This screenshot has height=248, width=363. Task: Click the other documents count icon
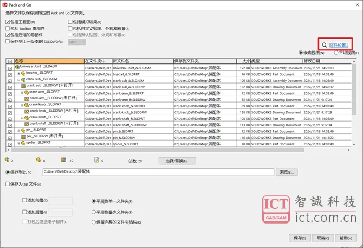click(97, 160)
